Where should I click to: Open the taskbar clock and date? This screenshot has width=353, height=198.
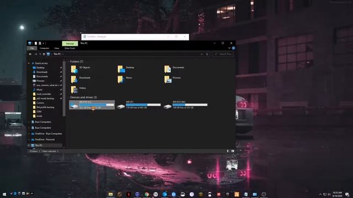[x=337, y=194]
